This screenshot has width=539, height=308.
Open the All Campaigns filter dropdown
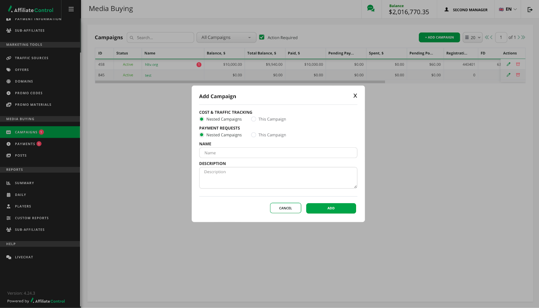pos(226,37)
